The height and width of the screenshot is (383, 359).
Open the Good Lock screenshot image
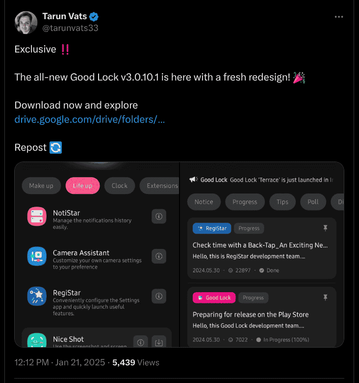[179, 254]
